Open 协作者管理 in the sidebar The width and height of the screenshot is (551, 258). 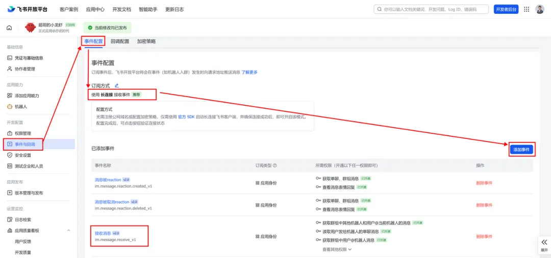point(24,69)
